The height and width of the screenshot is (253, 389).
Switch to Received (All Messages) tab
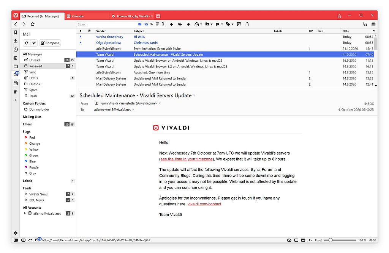(x=43, y=16)
